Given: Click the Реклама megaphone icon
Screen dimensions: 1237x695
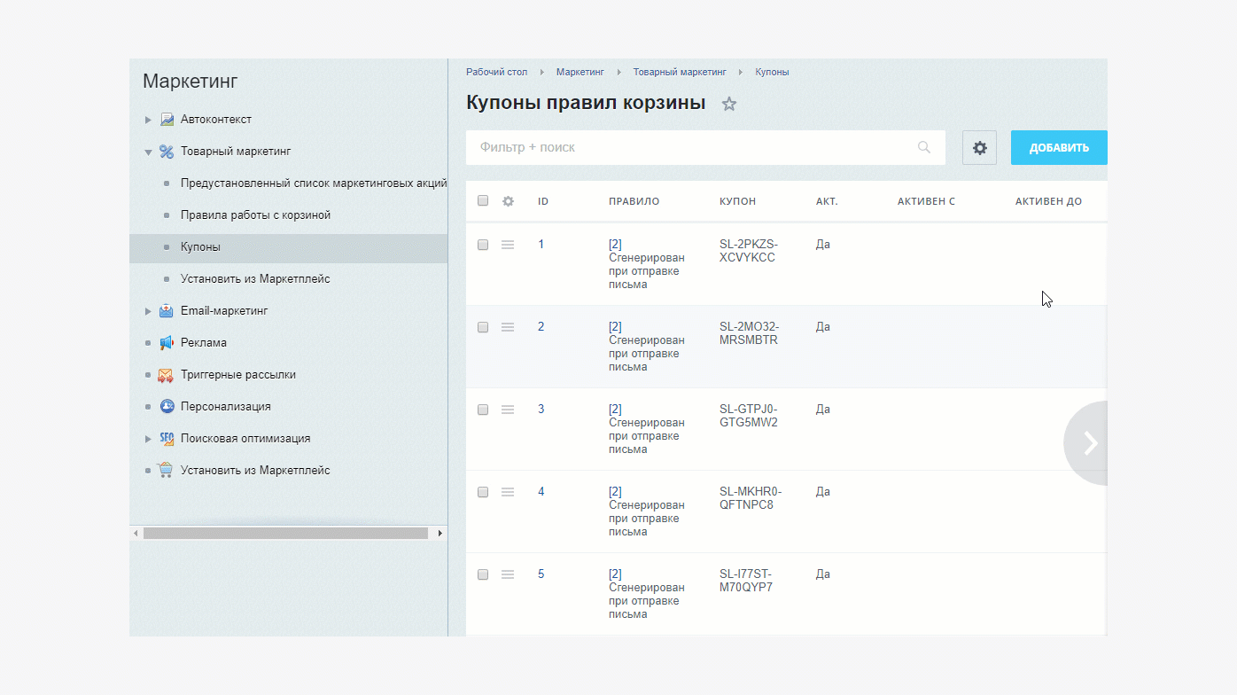Looking at the screenshot, I should 167,343.
